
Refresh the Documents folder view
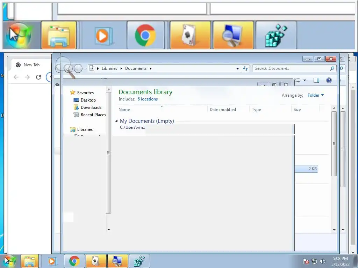click(x=245, y=68)
